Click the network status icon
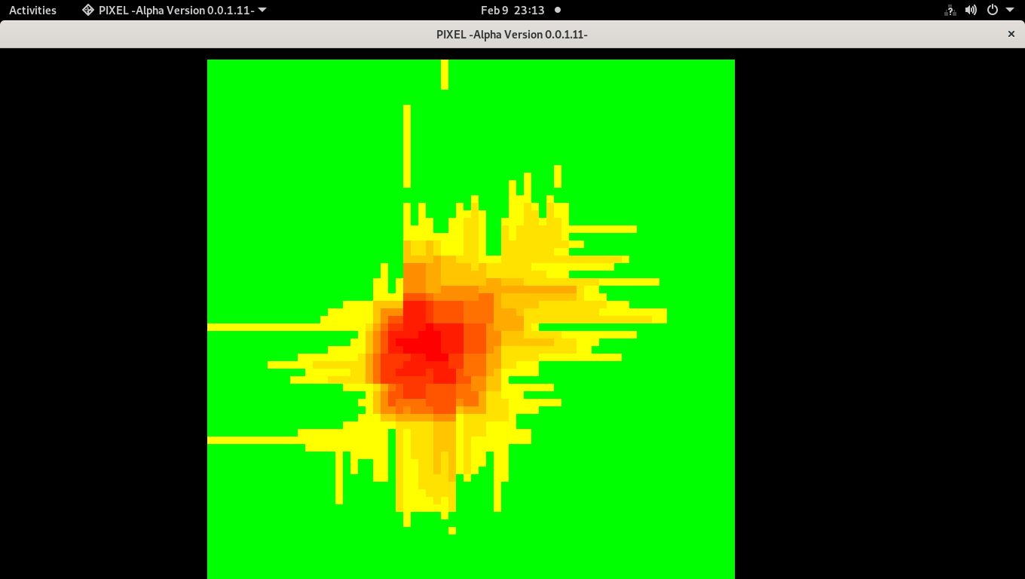Viewport: 1025px width, 579px height. pos(950,10)
